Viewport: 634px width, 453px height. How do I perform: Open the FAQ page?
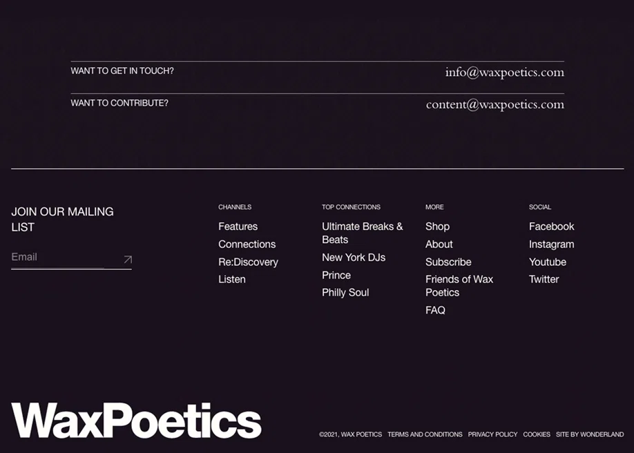point(435,310)
